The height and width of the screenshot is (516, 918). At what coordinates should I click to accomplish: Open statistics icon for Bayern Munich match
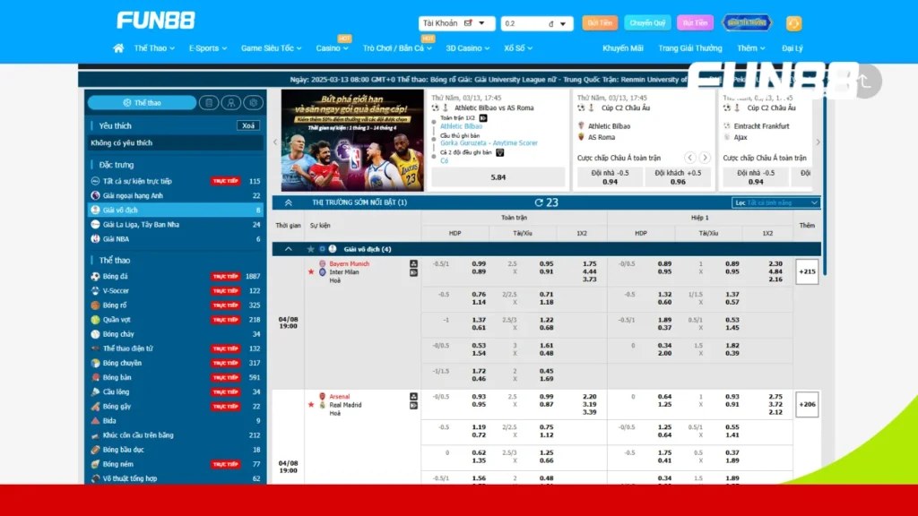(x=413, y=264)
